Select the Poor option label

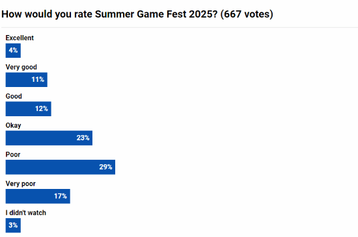coord(13,155)
